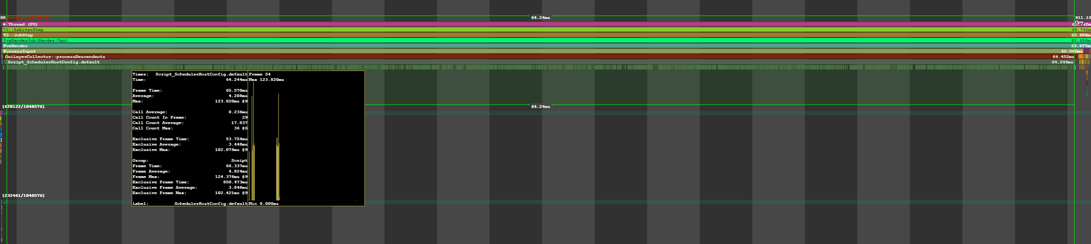This screenshot has width=1091, height=244.
Task: Click the lower 64.24ms range label
Action: pyautogui.click(x=540, y=106)
